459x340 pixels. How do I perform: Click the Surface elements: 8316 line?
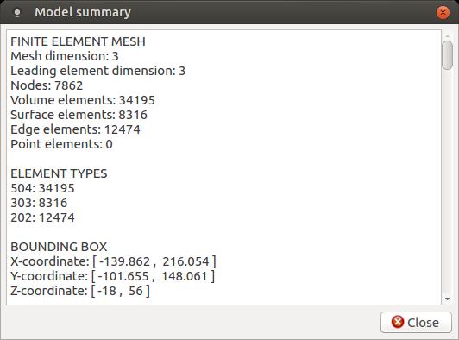tap(79, 115)
